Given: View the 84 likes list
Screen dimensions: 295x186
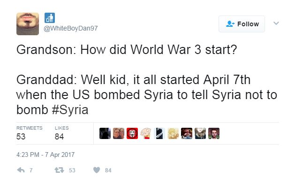Looking at the screenshot, I should 62,133.
